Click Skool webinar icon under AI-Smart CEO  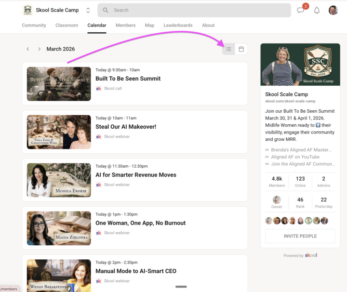(98, 281)
